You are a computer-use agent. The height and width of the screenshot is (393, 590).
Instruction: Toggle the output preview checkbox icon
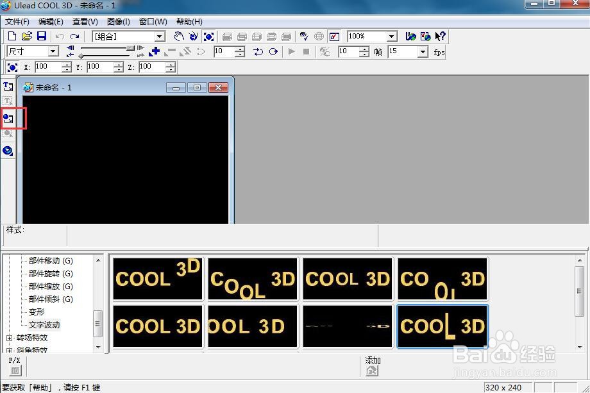pos(334,37)
